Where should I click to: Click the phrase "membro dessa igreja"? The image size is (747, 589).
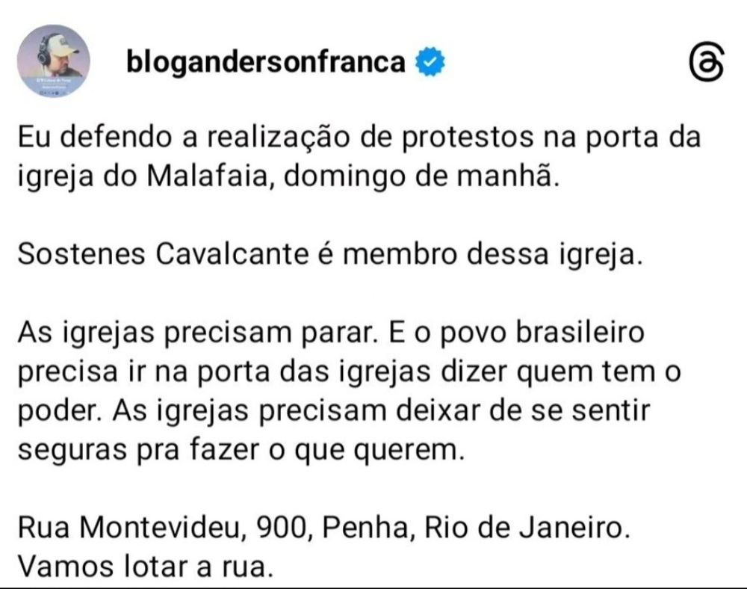[x=489, y=255]
